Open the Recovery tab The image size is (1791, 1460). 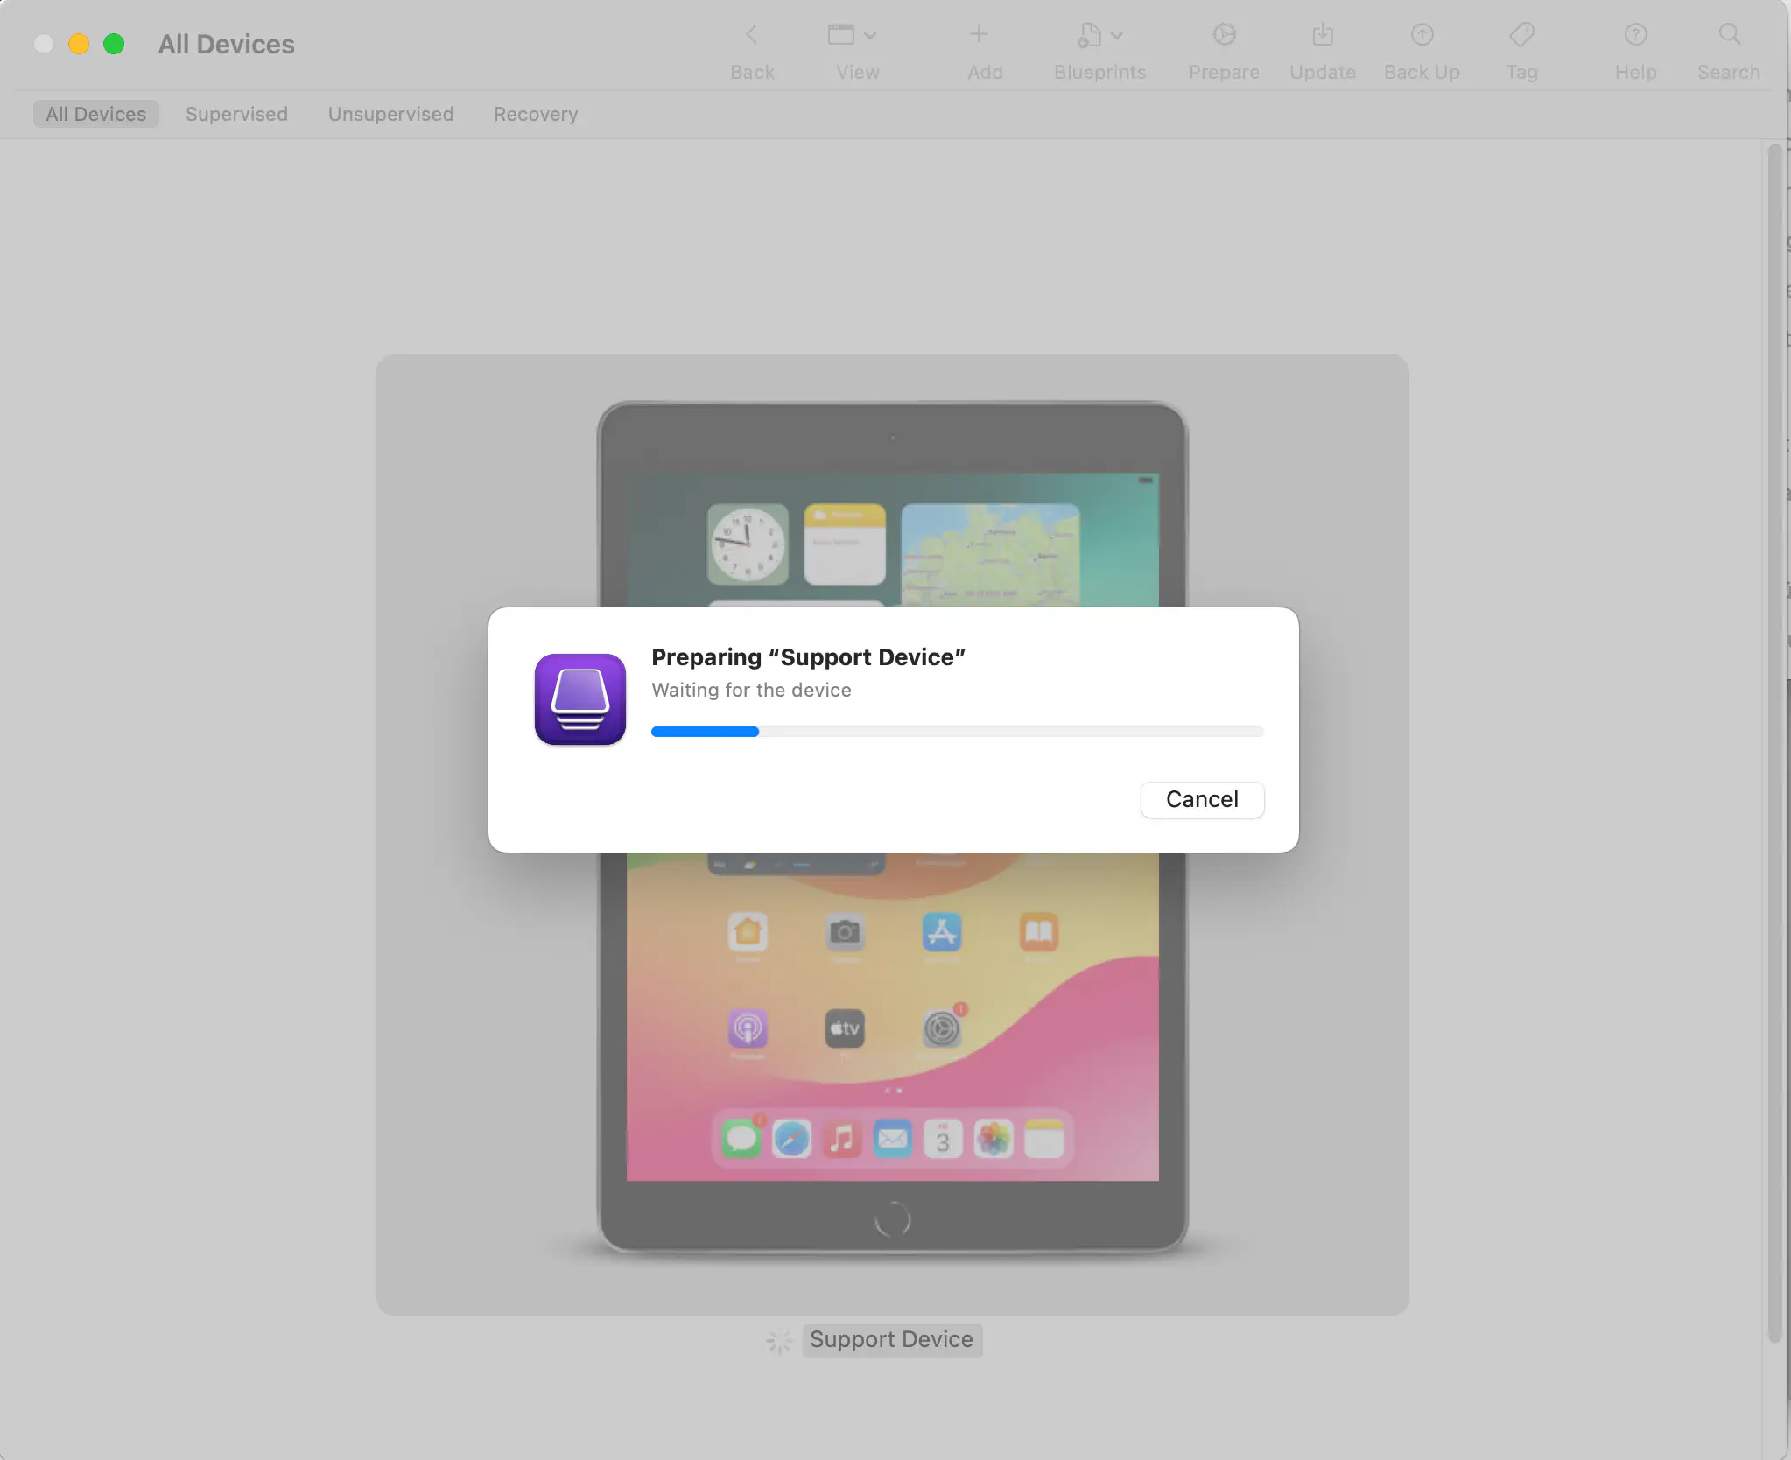coord(535,114)
